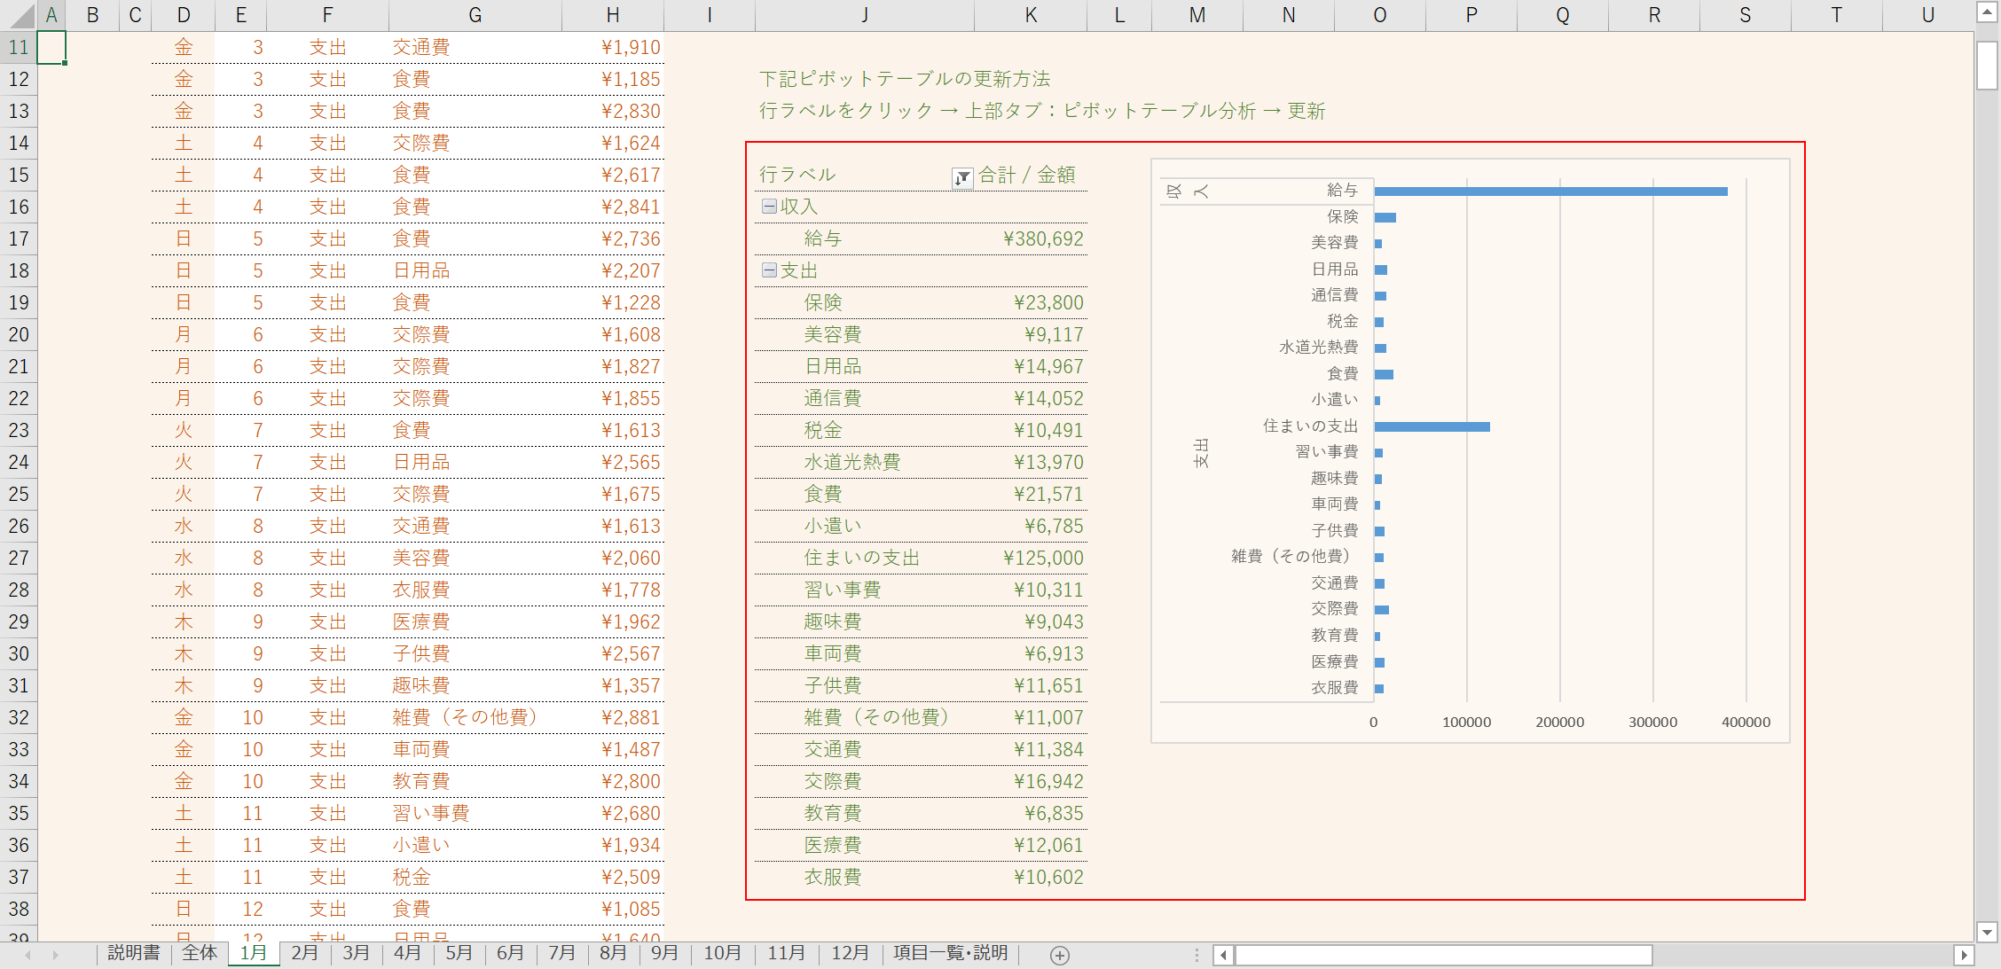Open the 12月 sheet tab

pyautogui.click(x=850, y=953)
